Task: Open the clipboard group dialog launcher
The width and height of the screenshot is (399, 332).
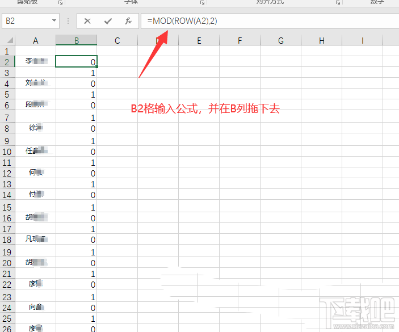Action: point(60,2)
